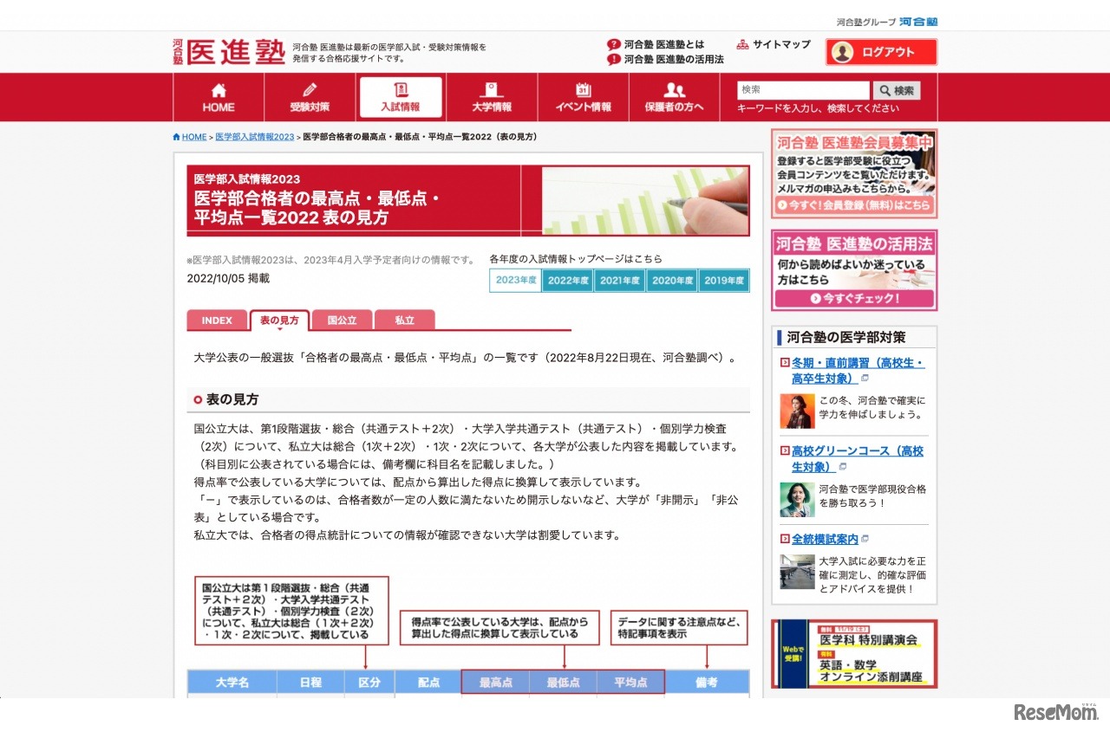Open the サイトマップ link

[x=774, y=44]
